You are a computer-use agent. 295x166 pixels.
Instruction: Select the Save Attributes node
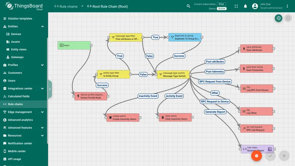click(x=256, y=49)
